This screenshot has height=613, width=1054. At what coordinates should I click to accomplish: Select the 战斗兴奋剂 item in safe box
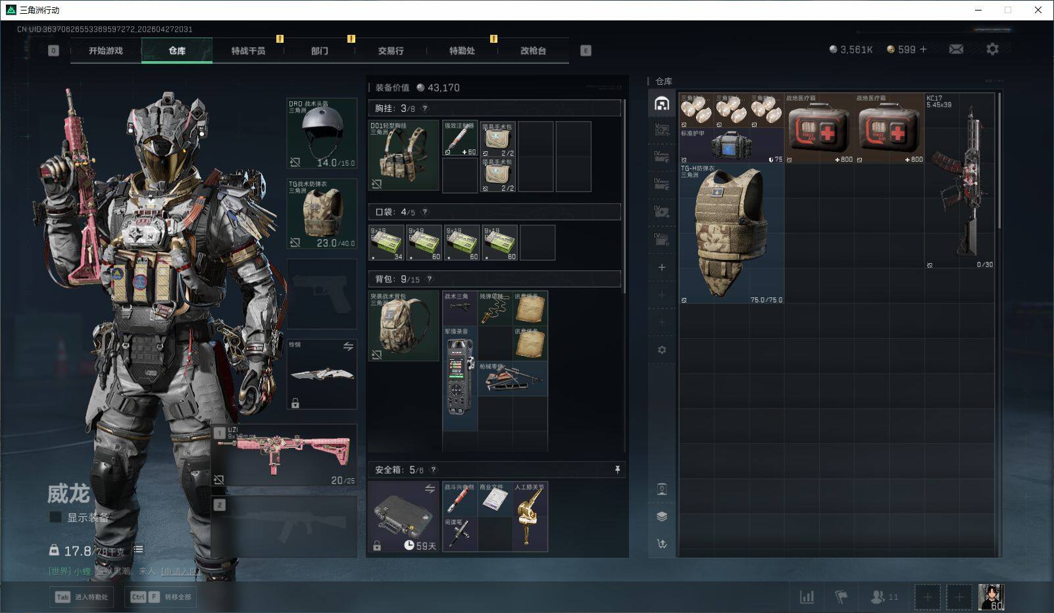tap(460, 499)
